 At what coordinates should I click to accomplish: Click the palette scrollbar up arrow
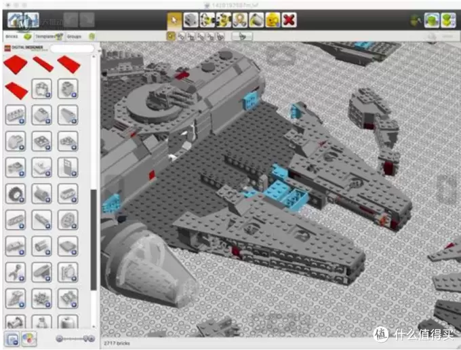(x=94, y=56)
